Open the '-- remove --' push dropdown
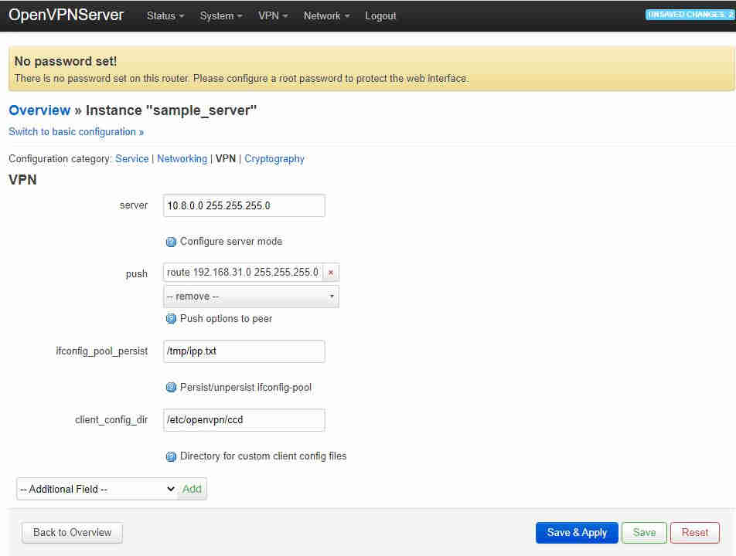 (x=251, y=297)
